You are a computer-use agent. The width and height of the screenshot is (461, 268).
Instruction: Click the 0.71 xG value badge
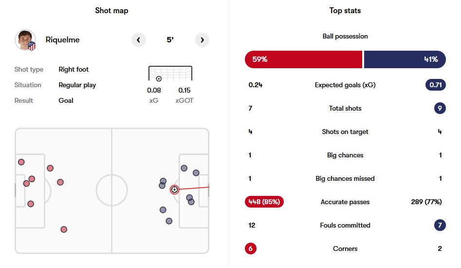[x=435, y=85]
